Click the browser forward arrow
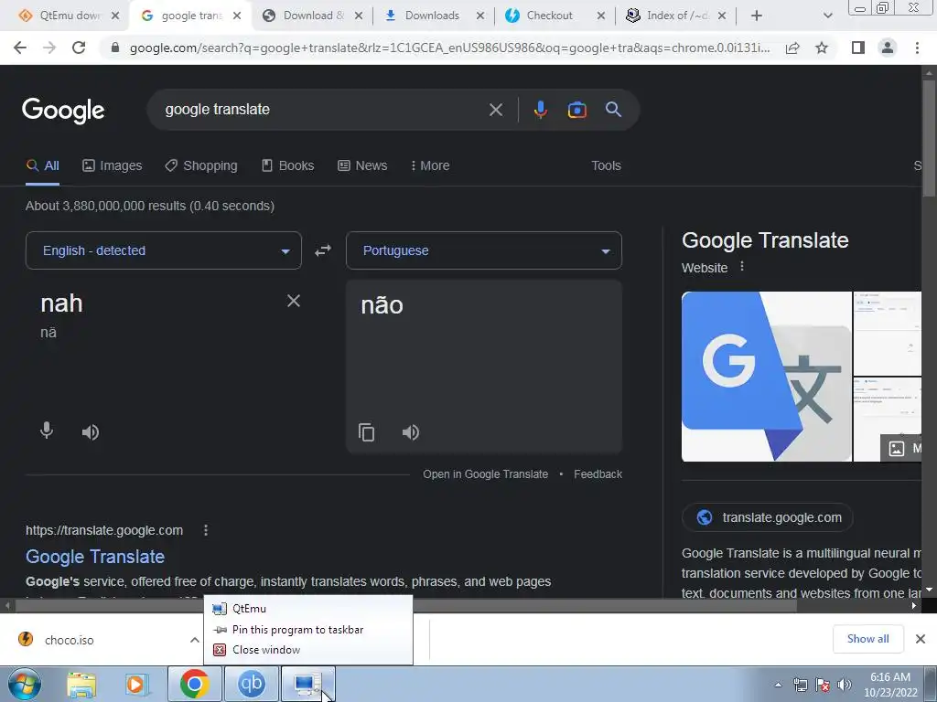This screenshot has width=937, height=702. tap(49, 48)
